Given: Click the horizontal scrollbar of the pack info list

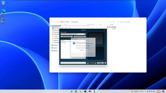Looking at the screenshot, I should (x=72, y=58).
